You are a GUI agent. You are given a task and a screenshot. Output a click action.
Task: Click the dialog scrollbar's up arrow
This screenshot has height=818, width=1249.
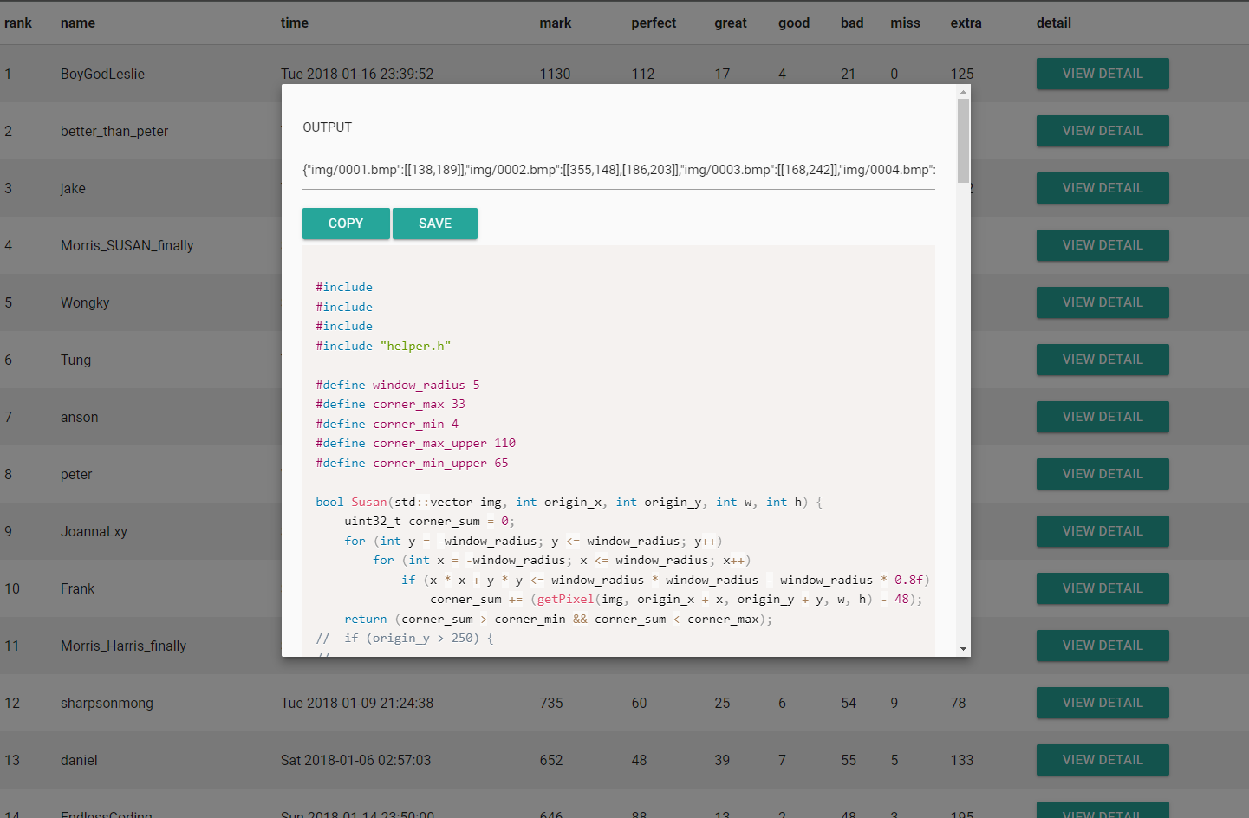click(963, 91)
